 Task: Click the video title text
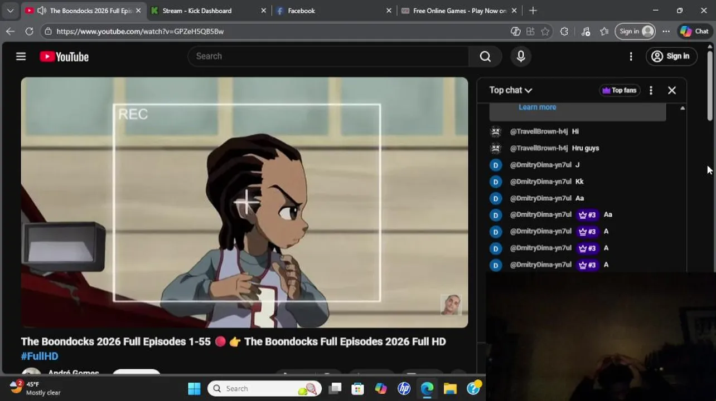coord(233,341)
